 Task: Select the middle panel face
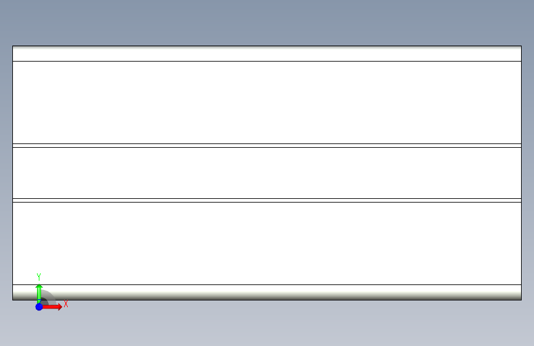click(267, 173)
